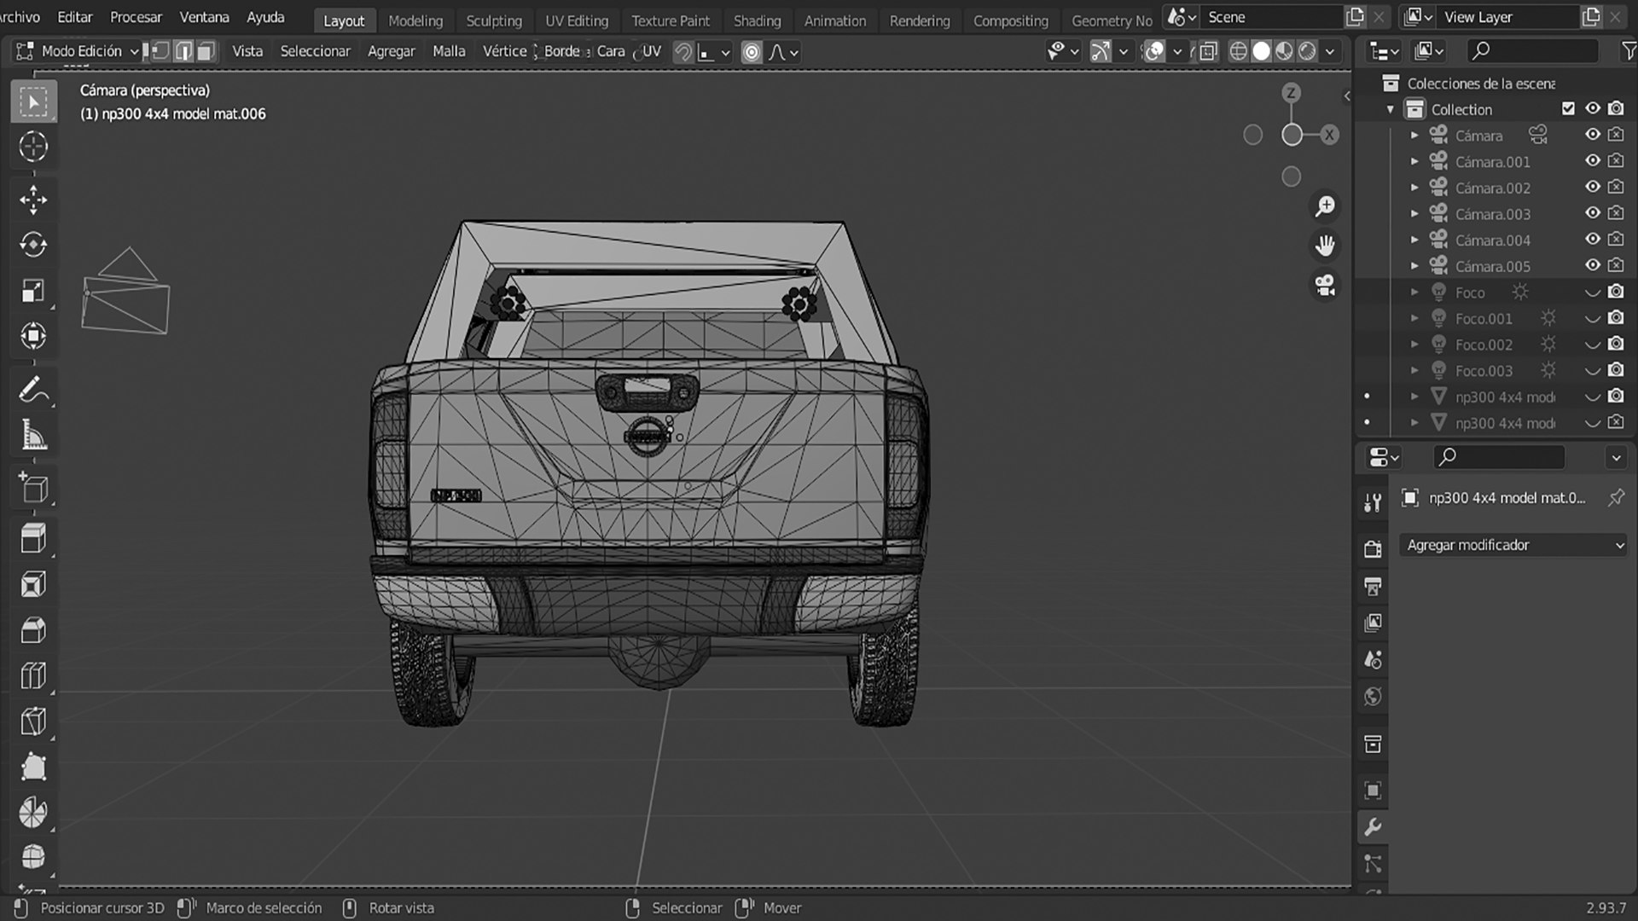Toggle X-ray view in header
Viewport: 1638px width, 921px height.
(x=1208, y=52)
